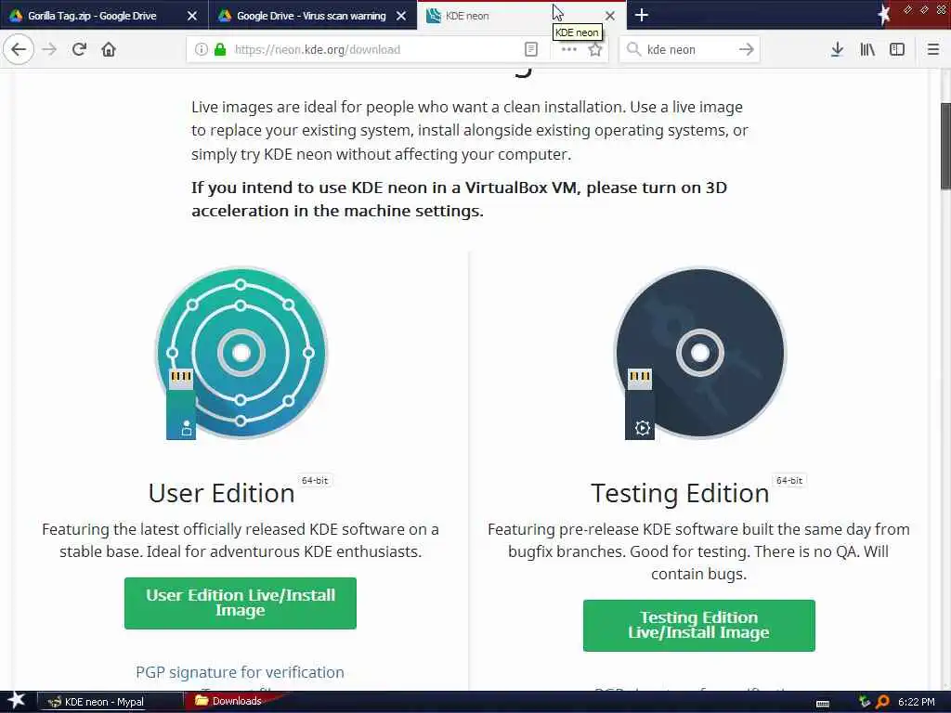Click the kde neon search field
This screenshot has height=713, width=951.
click(688, 50)
